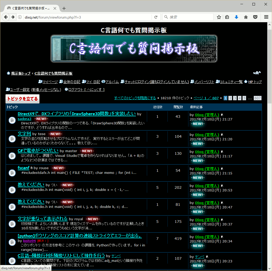Click the font size change icon

(257, 73)
